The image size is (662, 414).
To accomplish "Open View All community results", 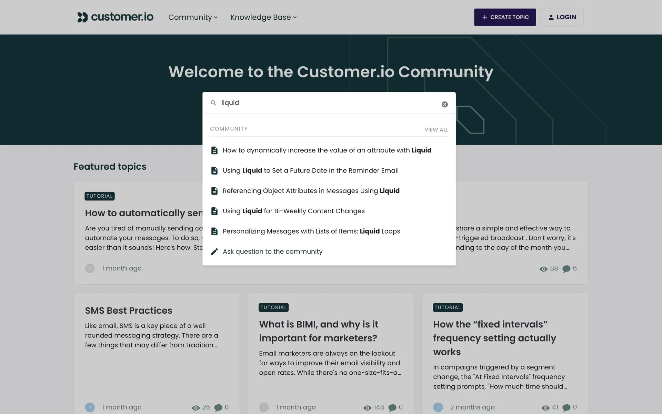I will pyautogui.click(x=436, y=130).
